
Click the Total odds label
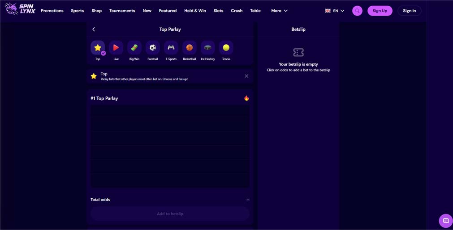click(x=100, y=200)
